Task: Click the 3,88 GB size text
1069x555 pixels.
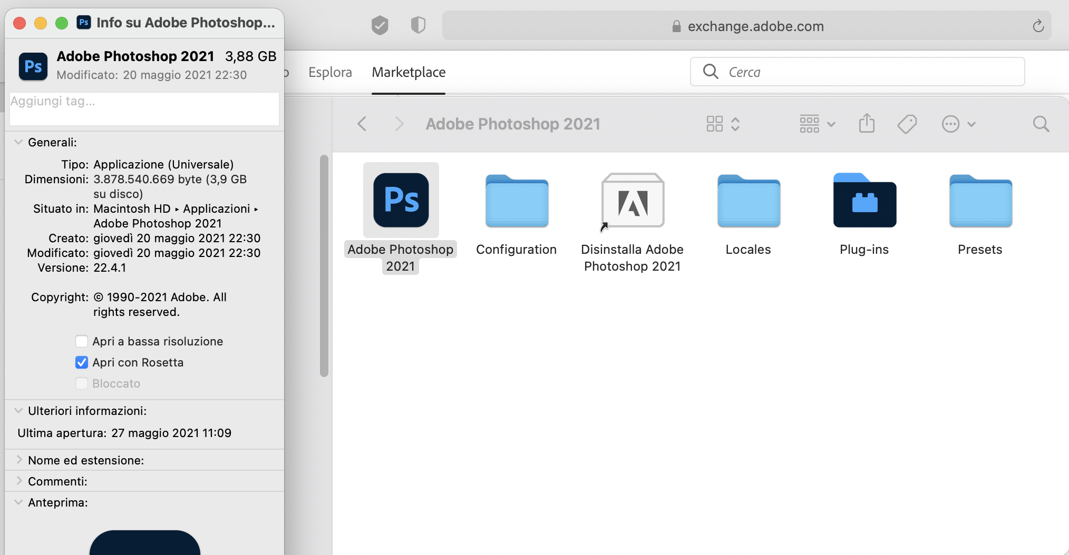Action: point(251,56)
